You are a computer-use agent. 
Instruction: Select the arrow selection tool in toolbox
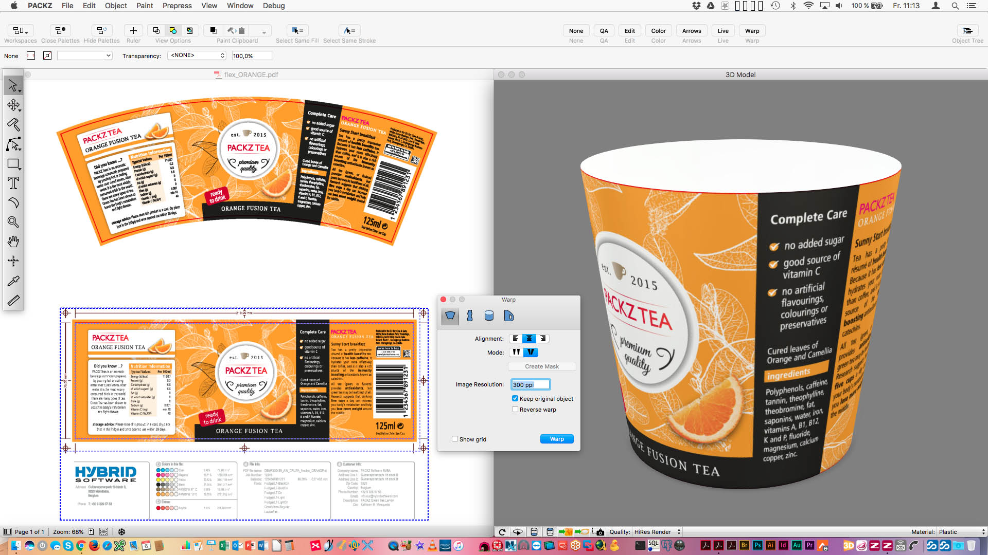12,85
